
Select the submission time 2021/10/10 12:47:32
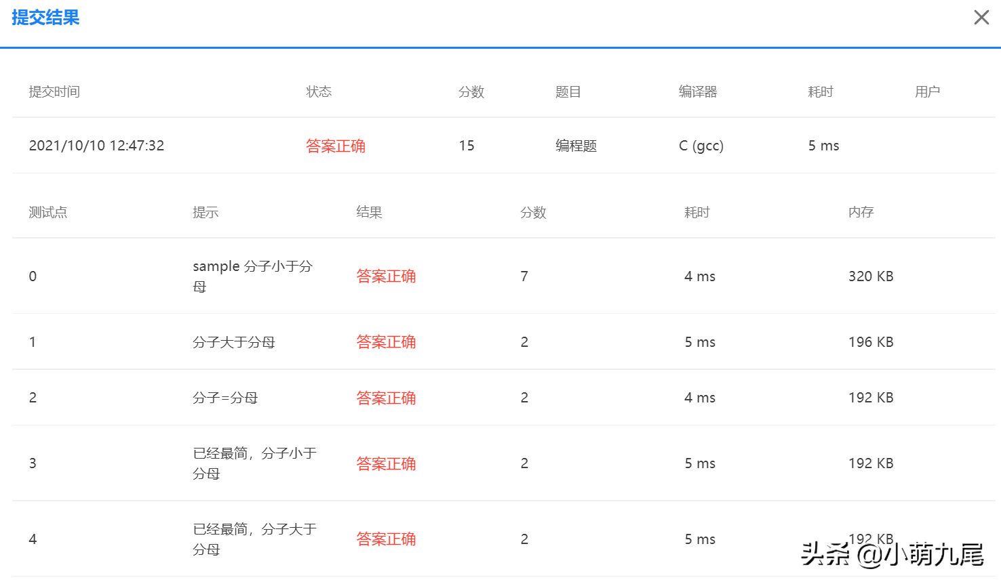[x=96, y=146]
